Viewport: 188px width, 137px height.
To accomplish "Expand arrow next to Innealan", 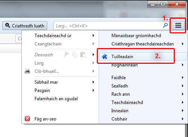I will coord(183,111).
